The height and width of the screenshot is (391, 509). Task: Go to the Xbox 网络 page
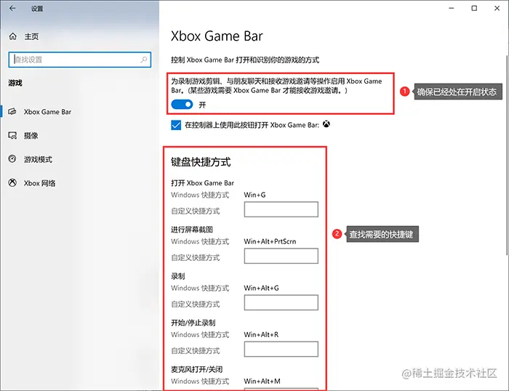(79, 183)
